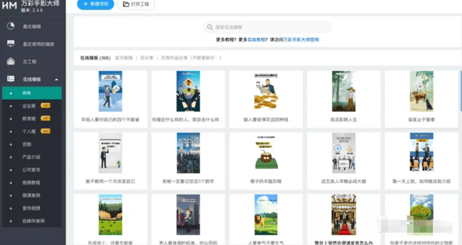Open the 实战教程 link

(x=256, y=40)
